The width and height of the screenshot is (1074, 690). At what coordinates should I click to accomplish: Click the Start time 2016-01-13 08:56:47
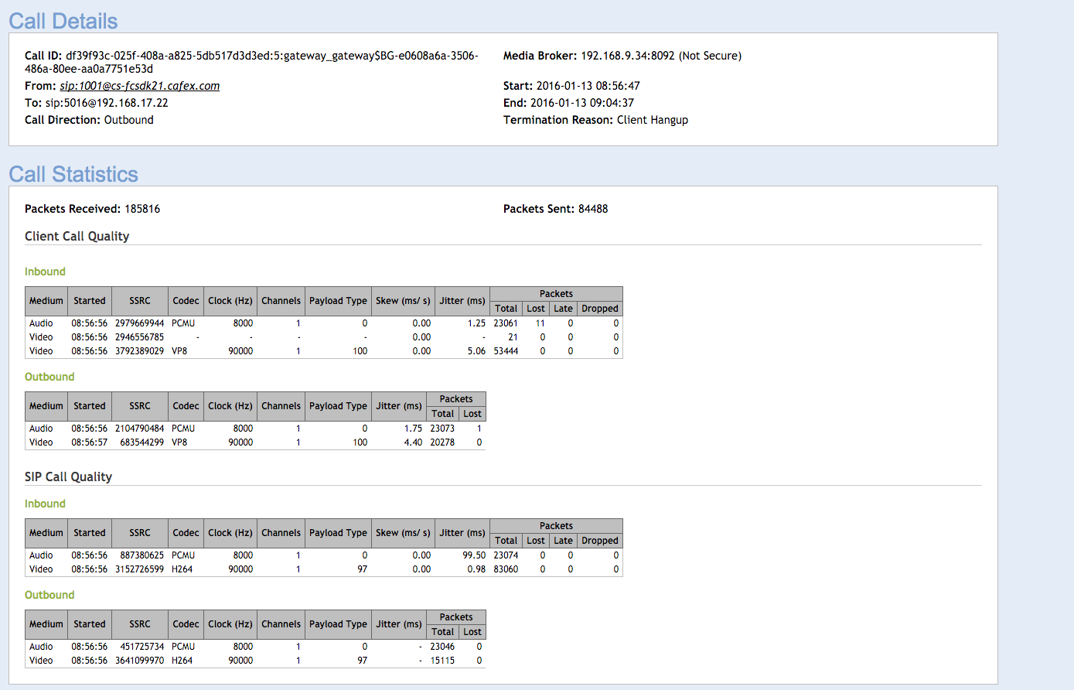pos(588,86)
